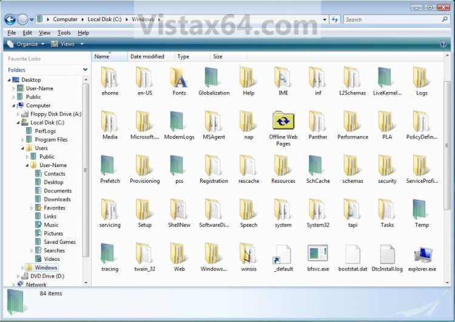This screenshot has width=455, height=322.
Task: Open the Prefetch folder icon
Action: pyautogui.click(x=107, y=165)
